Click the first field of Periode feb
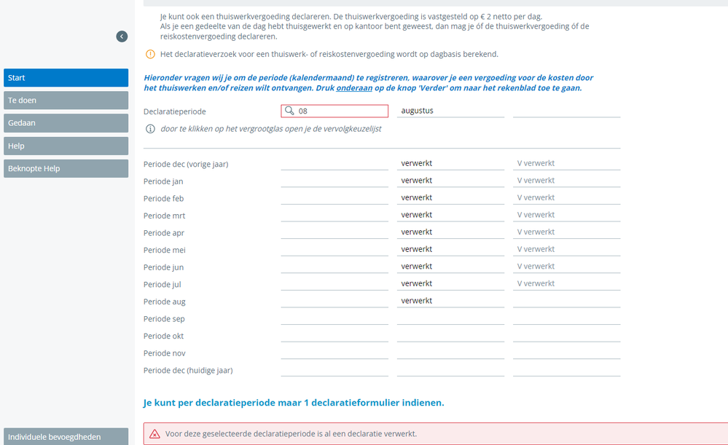The height and width of the screenshot is (445, 728). tap(334, 197)
